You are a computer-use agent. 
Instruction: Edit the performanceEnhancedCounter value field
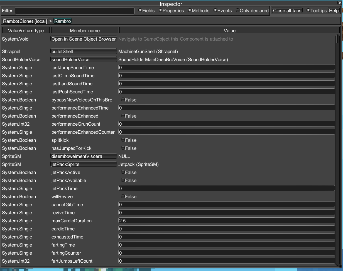(227, 132)
